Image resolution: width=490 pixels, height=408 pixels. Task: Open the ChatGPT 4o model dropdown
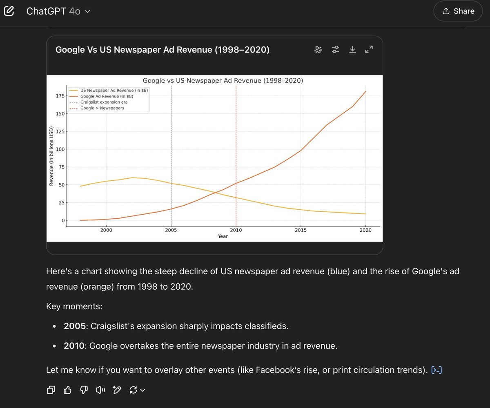[x=58, y=11]
